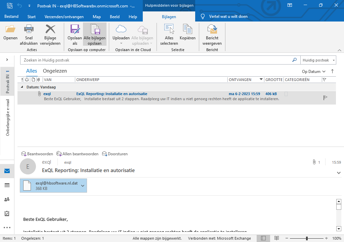Open the Op Datum sort dropdown
This screenshot has height=242, width=344.
(x=313, y=72)
